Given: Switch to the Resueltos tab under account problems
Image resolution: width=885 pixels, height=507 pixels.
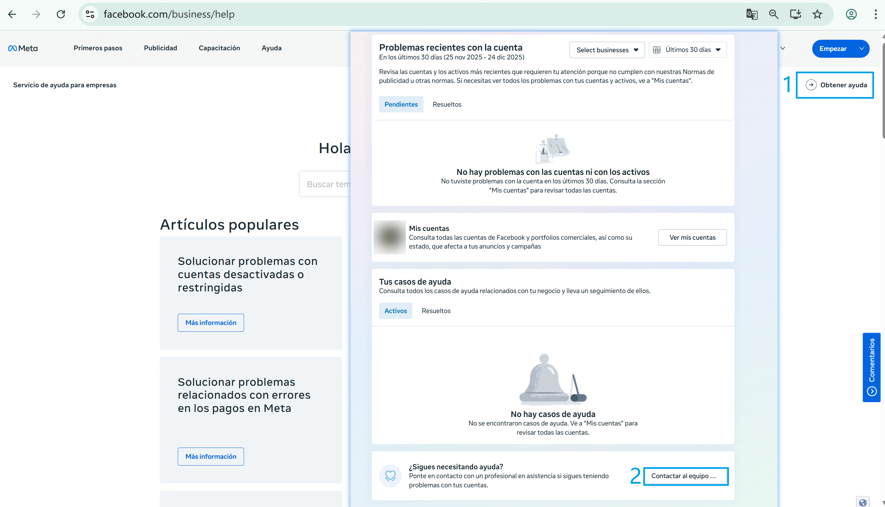Looking at the screenshot, I should pos(447,105).
